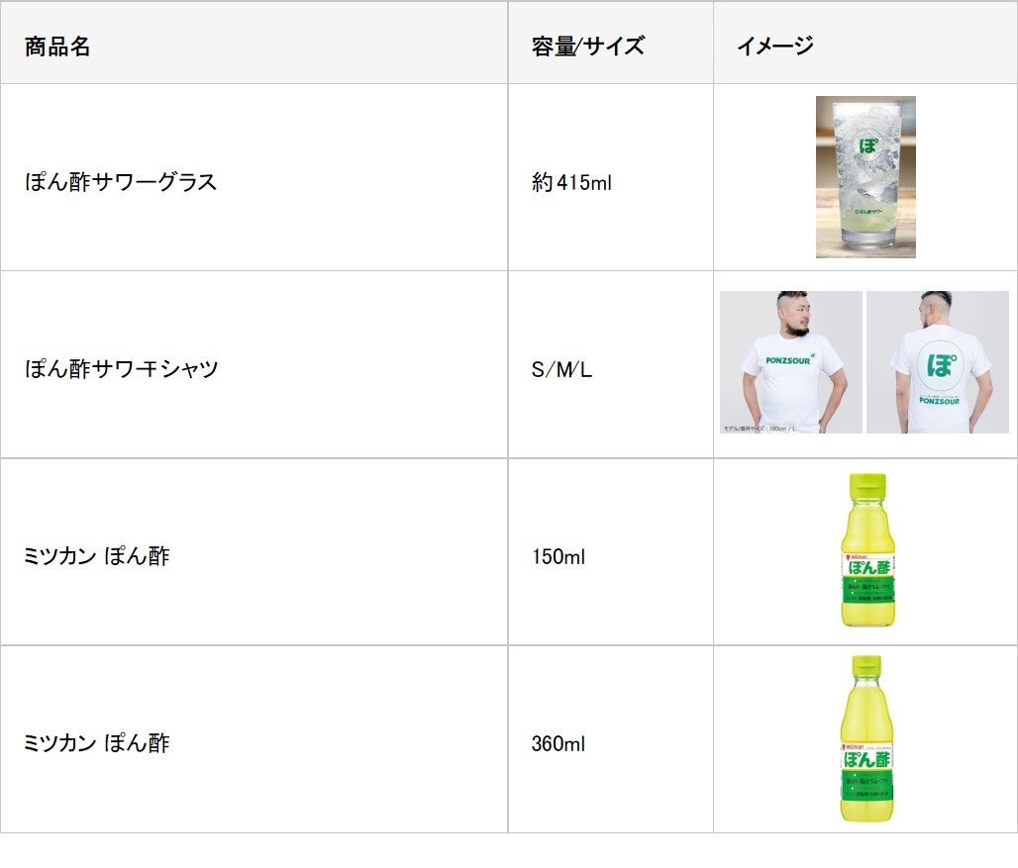
Task: Click the T-shirt back view photo
Action: tap(938, 362)
